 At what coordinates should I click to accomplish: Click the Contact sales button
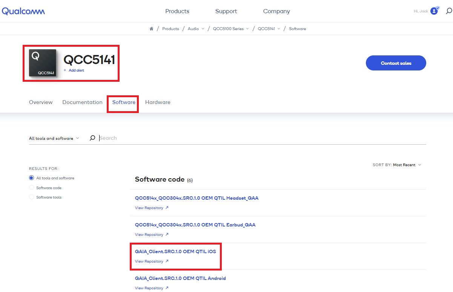[396, 63]
